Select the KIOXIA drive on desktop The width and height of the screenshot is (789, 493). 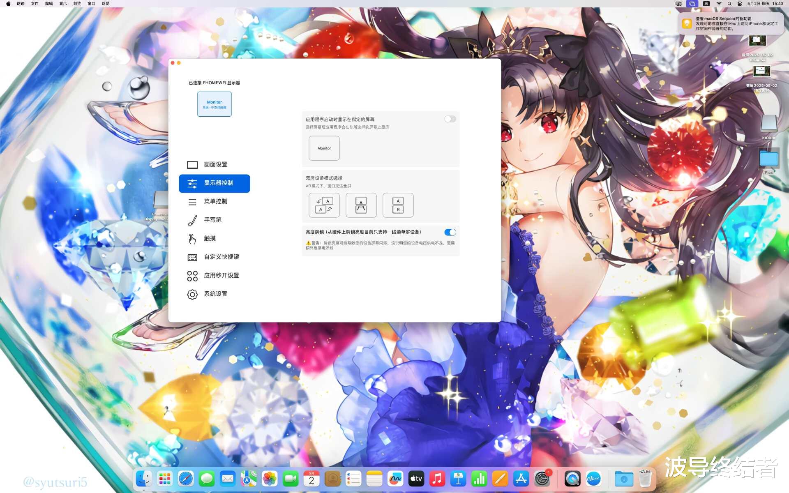[x=768, y=127]
